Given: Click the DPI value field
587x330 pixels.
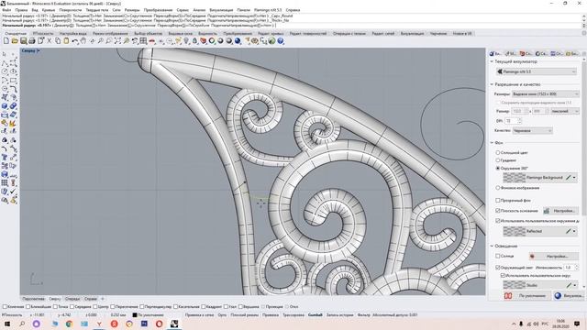Looking at the screenshot, I should (x=511, y=121).
